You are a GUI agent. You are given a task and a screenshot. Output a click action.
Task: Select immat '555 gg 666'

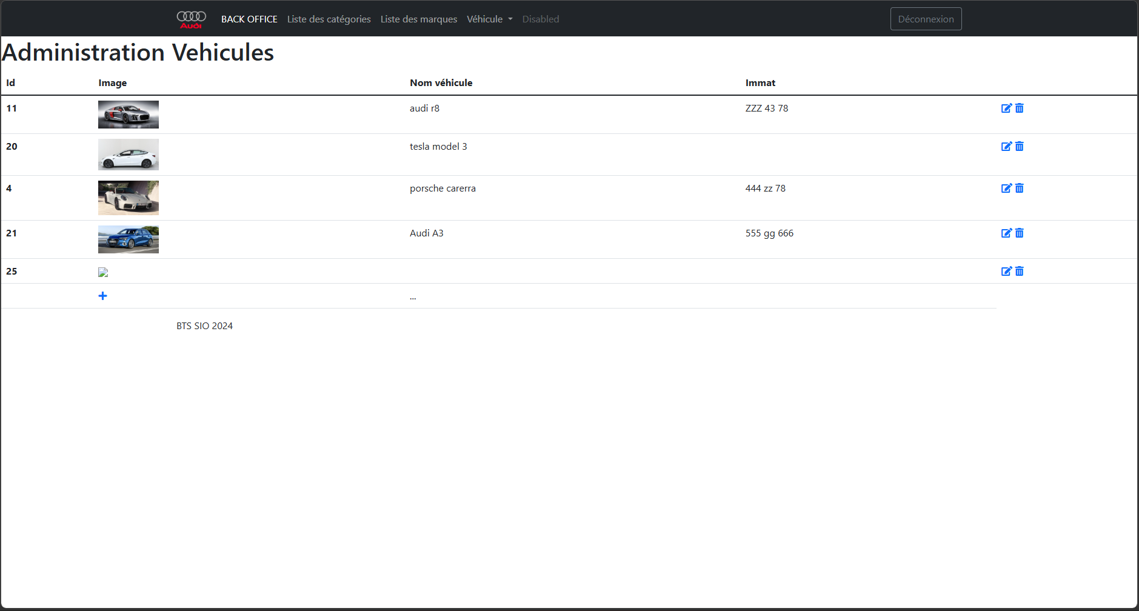(769, 233)
